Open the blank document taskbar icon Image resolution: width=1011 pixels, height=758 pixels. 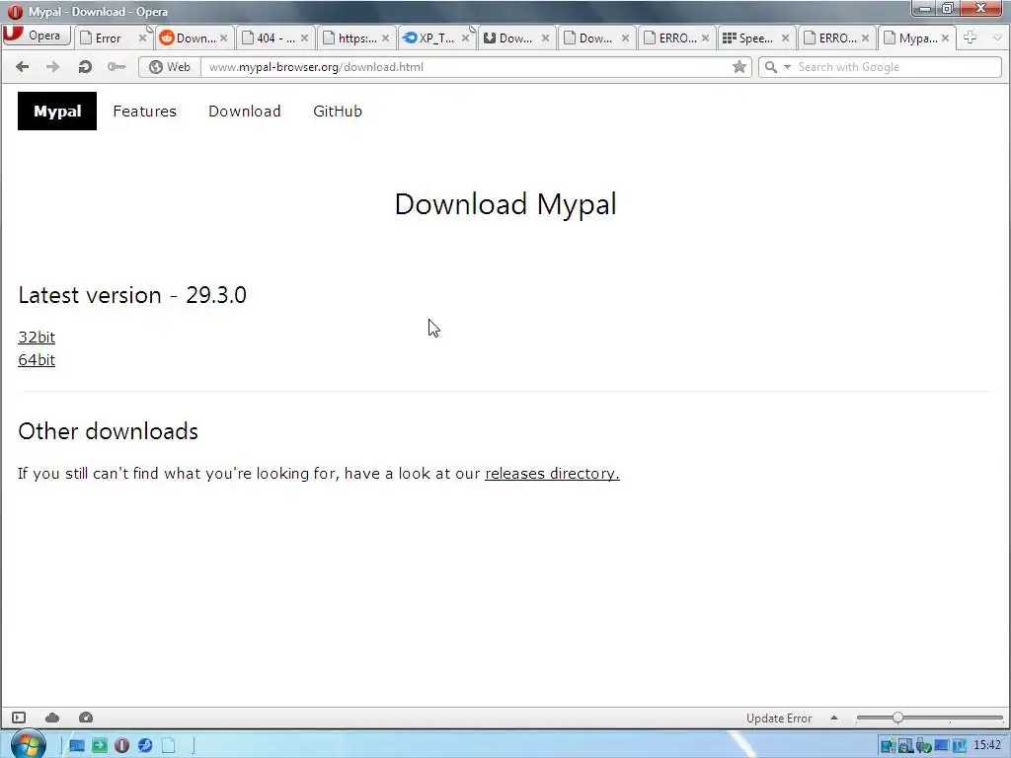point(168,746)
